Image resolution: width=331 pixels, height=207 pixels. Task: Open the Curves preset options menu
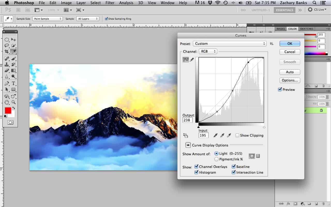(x=272, y=44)
